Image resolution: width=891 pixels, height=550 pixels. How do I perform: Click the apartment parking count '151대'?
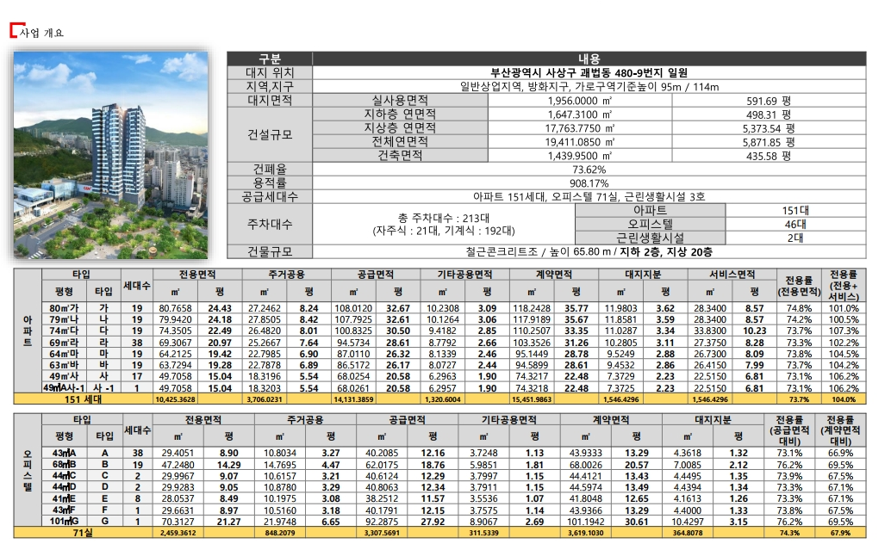795,211
